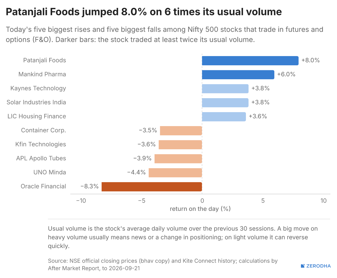Select the Patanjali Foods dark blue bar
Viewport: 337px width, 278px height.
pyautogui.click(x=250, y=61)
